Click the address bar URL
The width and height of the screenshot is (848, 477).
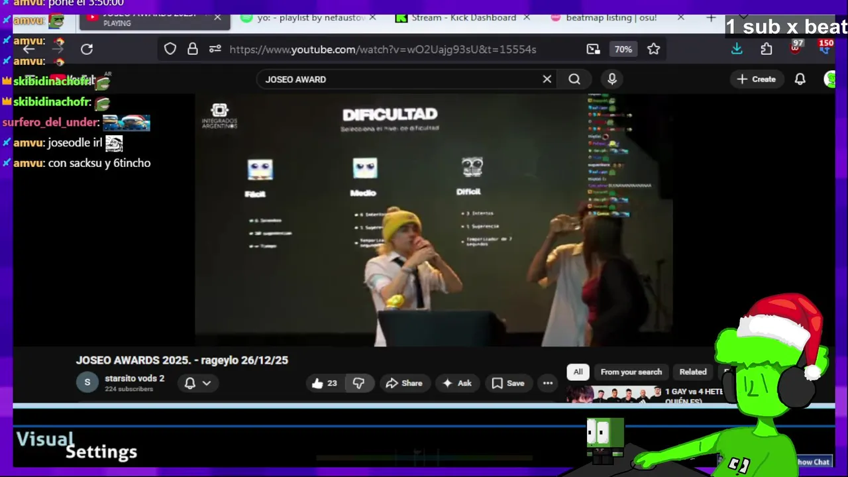(382, 49)
